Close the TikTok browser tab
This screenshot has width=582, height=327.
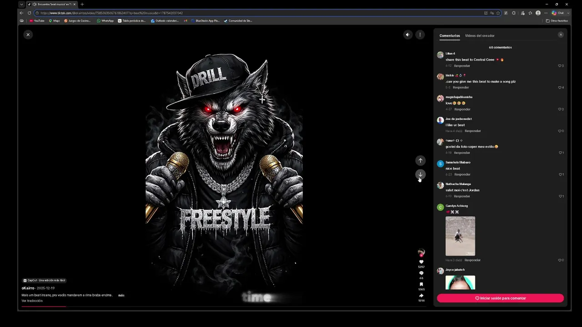(75, 4)
